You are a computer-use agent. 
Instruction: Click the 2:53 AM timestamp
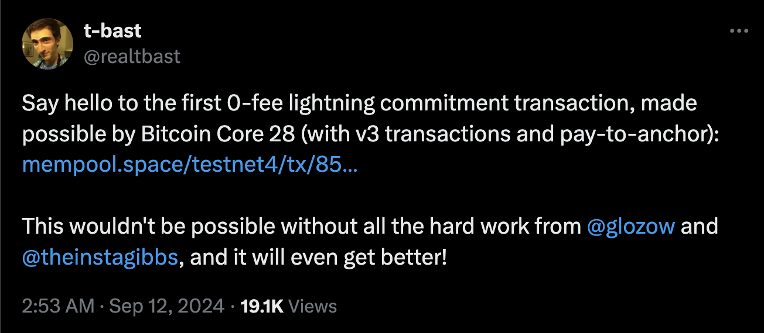coord(59,306)
